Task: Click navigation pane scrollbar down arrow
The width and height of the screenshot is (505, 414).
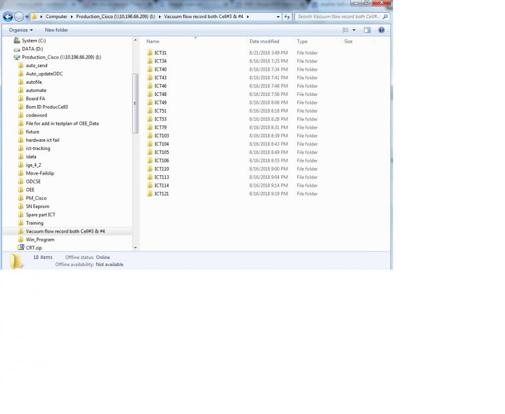Action: (x=135, y=247)
